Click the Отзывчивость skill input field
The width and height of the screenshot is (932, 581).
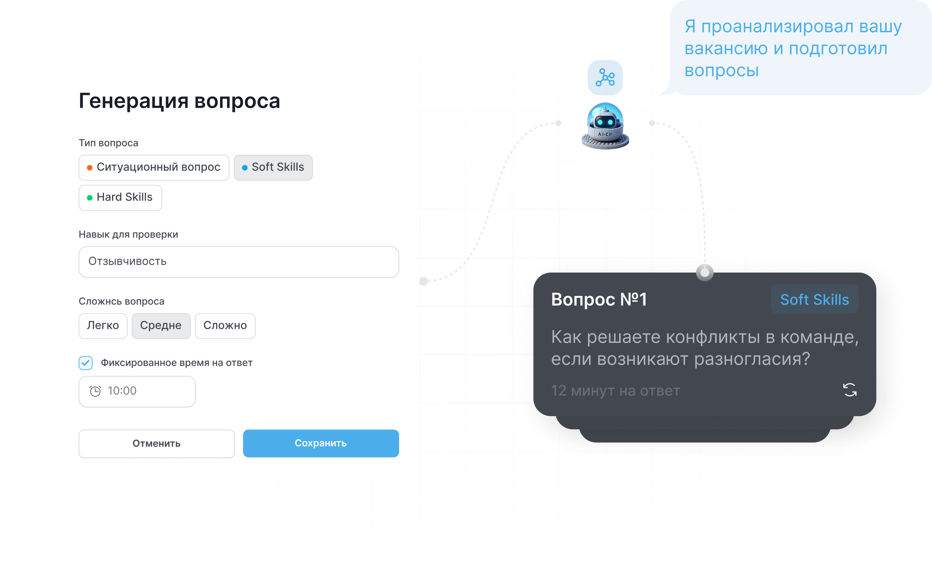coord(238,262)
